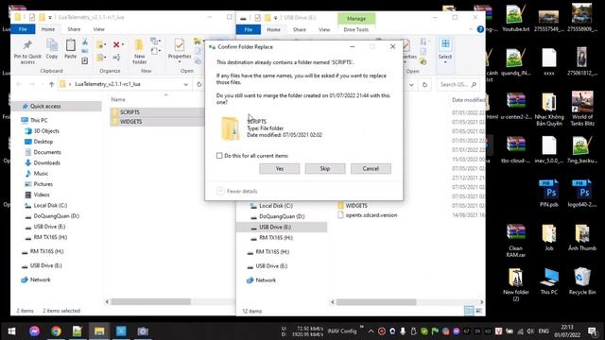Switch USB Drive window to details view icon

point(469,311)
